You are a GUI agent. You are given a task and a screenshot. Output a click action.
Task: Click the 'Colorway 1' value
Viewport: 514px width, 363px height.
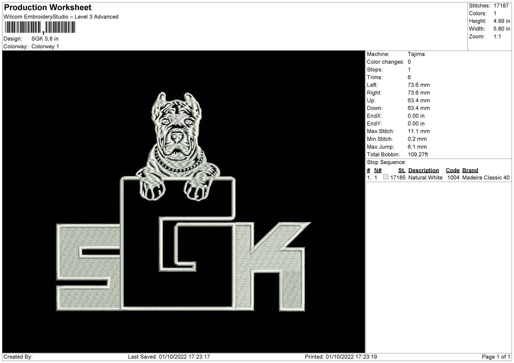[x=46, y=47]
